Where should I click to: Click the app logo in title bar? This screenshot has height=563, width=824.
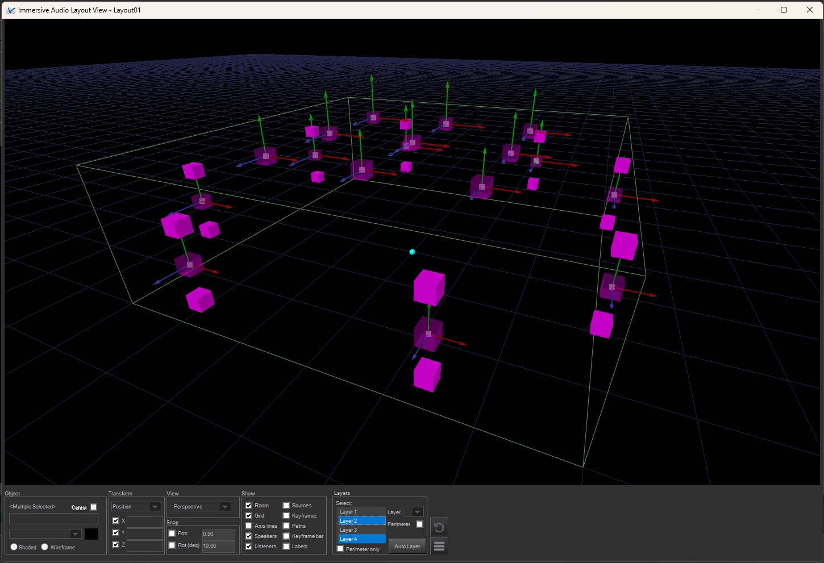10,10
